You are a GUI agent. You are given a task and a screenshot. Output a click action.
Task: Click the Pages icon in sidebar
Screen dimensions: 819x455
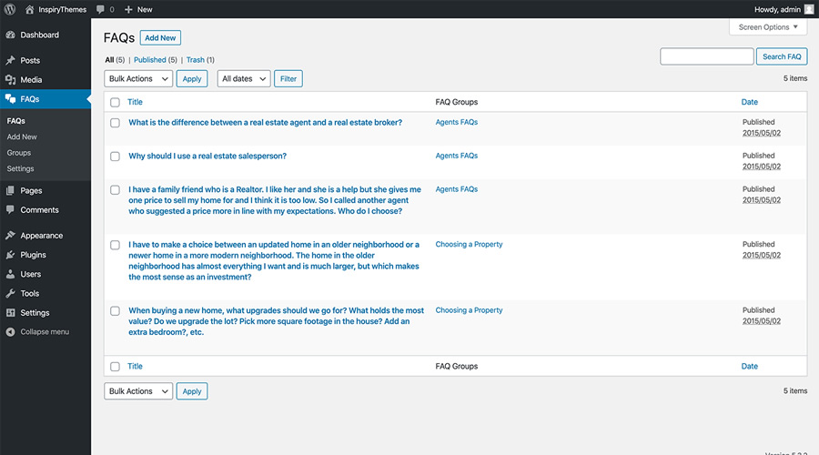click(10, 191)
